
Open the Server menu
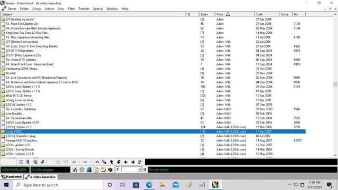pyautogui.click(x=12, y=9)
